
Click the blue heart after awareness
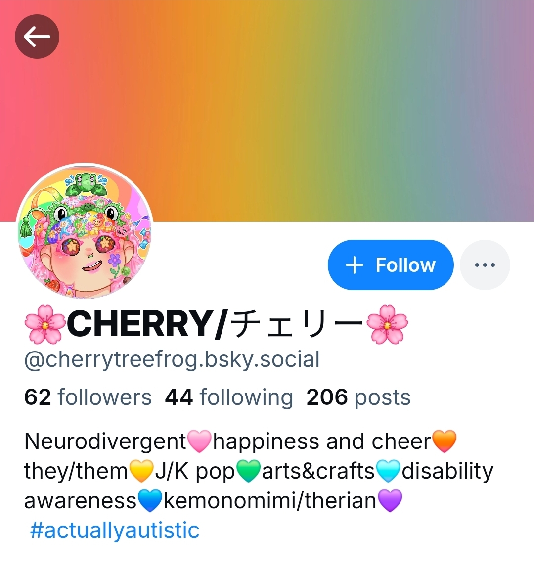click(149, 500)
